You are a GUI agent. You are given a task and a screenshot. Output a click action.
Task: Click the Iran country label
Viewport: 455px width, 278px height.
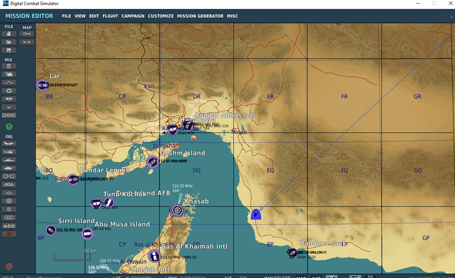[x=149, y=86]
